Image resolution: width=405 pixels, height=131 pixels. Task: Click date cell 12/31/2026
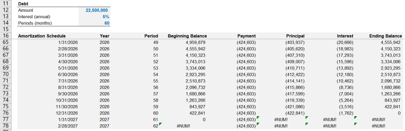click(x=66, y=113)
